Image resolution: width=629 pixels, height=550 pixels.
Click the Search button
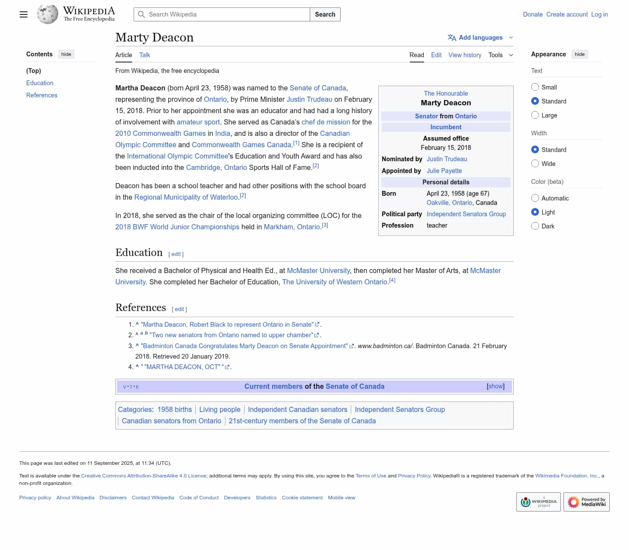tap(325, 14)
